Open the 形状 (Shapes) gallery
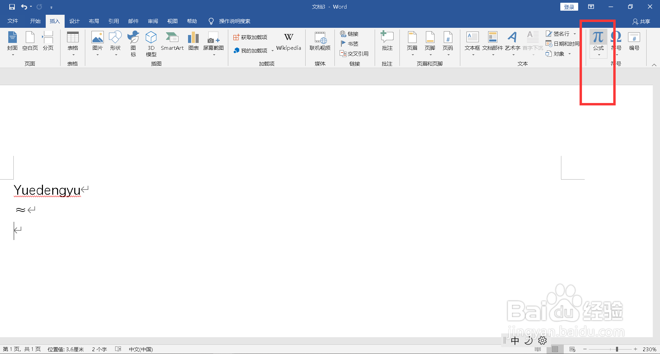Image resolution: width=660 pixels, height=354 pixels. point(115,44)
